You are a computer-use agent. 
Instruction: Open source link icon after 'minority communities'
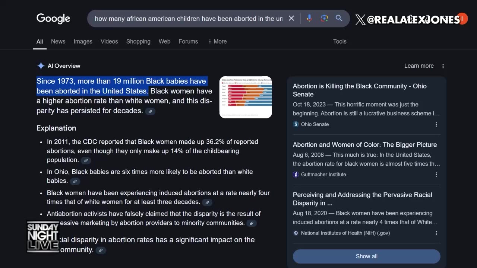pos(252,223)
